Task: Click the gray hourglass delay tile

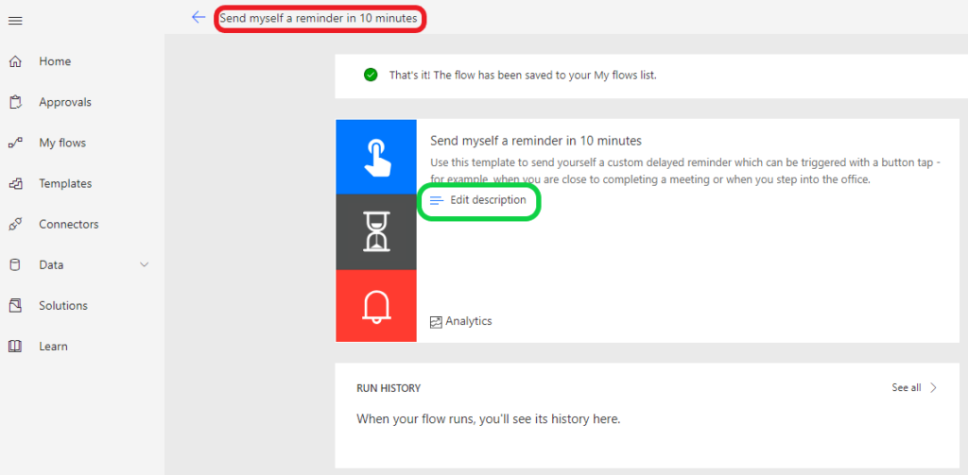Action: click(376, 232)
